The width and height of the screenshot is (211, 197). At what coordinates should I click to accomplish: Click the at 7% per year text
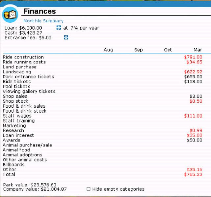tap(81, 28)
